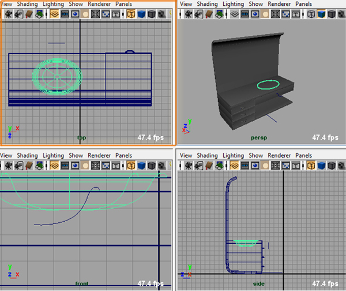Click Bookmarks icon in persp panel
The image size is (346, 291).
[x=209, y=14]
